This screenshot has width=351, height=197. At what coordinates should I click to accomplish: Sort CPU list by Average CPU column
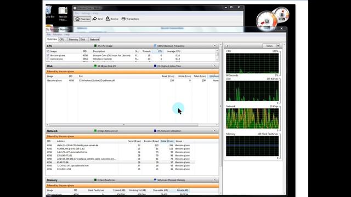[x=173, y=51]
